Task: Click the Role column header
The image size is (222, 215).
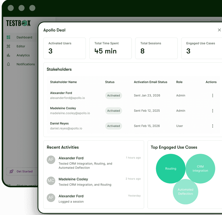Action: click(x=179, y=82)
